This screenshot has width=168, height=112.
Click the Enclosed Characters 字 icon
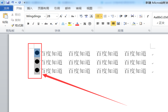pos(90,24)
